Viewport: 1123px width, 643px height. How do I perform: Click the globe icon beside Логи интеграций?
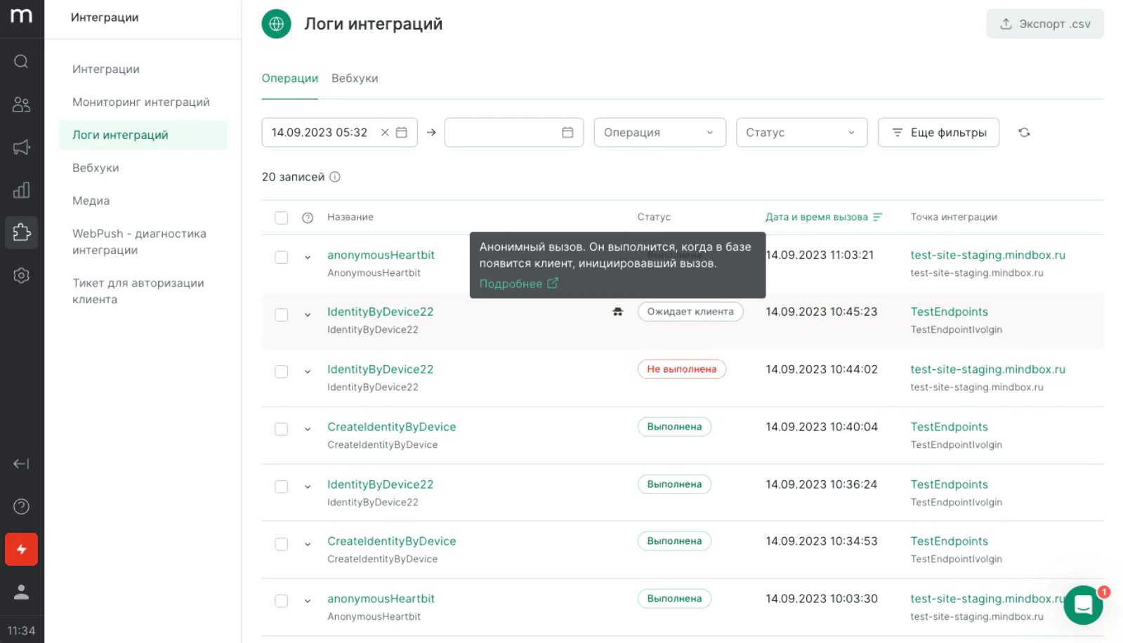point(277,24)
